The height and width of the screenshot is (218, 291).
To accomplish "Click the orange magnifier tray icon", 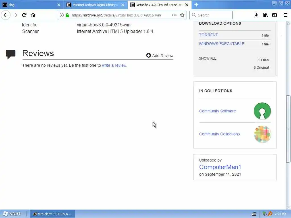I will [x=270, y=214].
